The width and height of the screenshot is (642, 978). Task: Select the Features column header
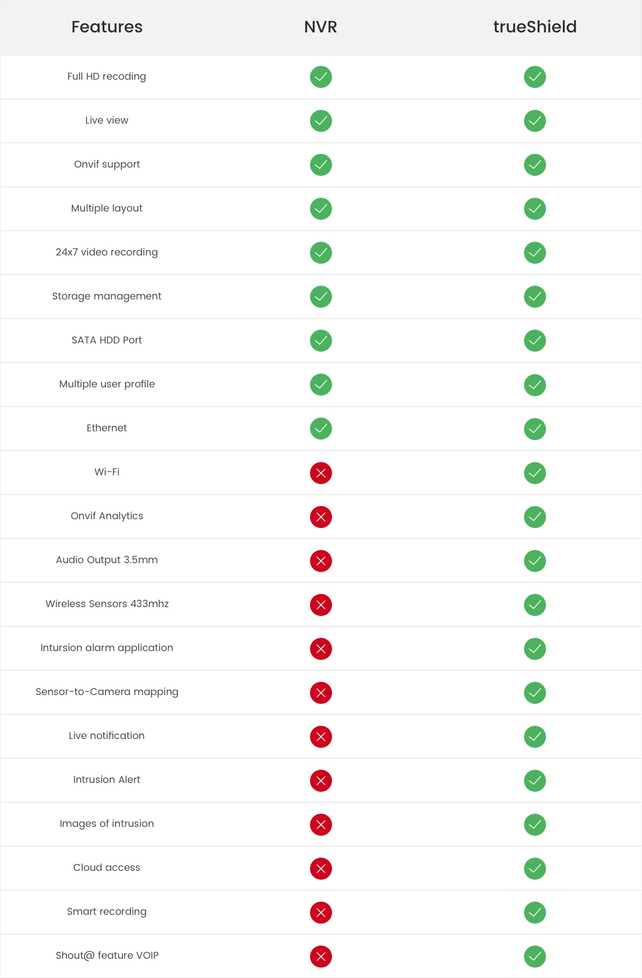[107, 27]
